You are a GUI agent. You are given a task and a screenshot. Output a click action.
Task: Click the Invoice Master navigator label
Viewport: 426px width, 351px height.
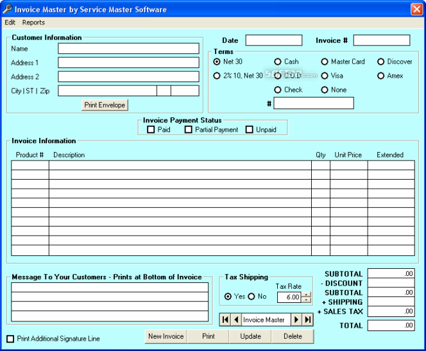click(266, 320)
